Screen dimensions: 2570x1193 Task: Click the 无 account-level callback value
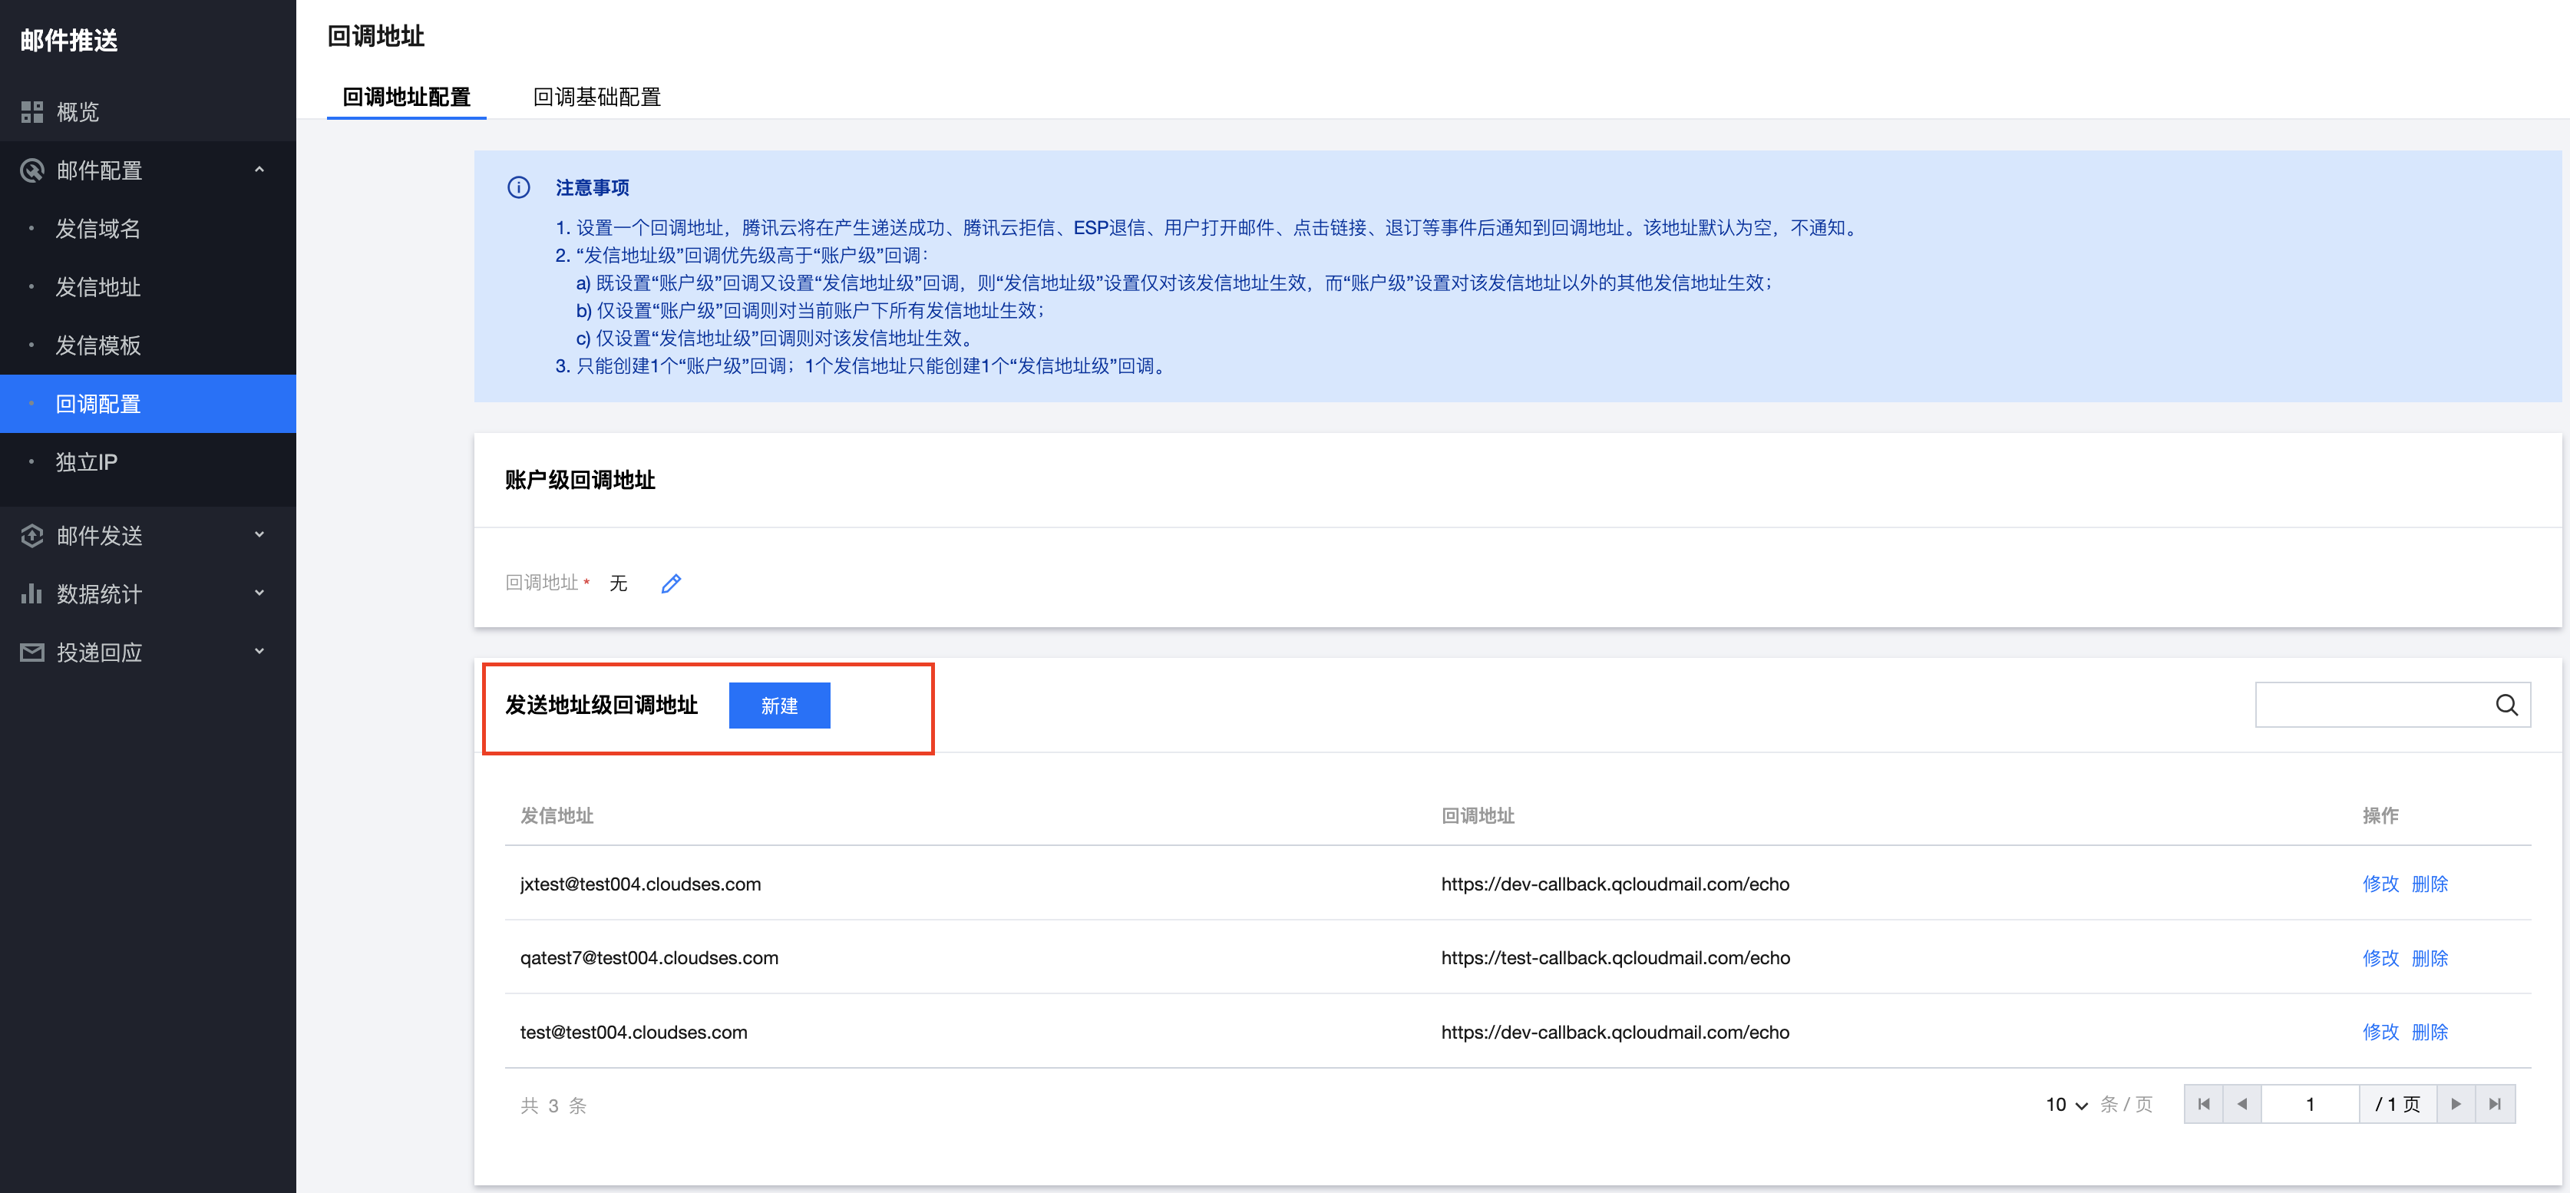pyautogui.click(x=619, y=583)
